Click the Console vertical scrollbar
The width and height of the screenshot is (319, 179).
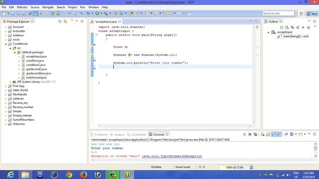[316, 150]
